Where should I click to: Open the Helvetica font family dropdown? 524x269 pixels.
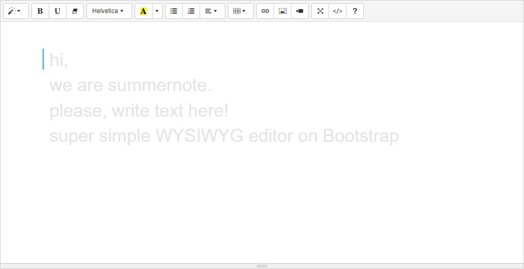[108, 11]
